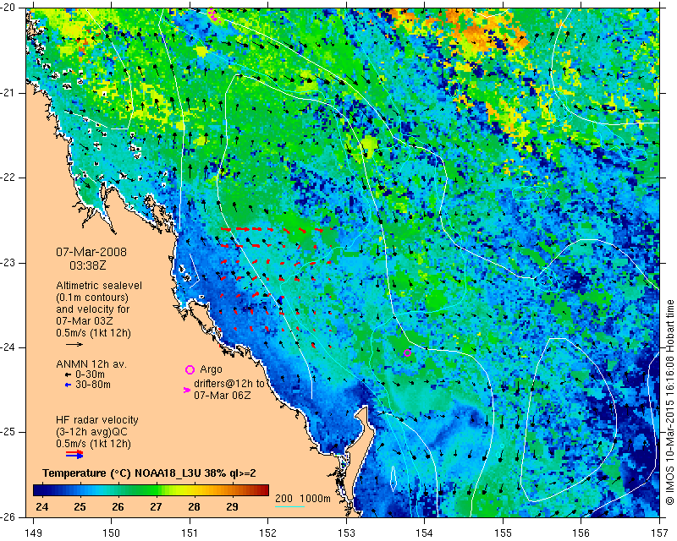Click the 'ANMN 12h av.' label

[91, 364]
